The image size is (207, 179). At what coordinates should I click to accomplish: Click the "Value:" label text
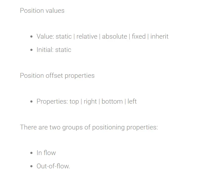(x=45, y=36)
